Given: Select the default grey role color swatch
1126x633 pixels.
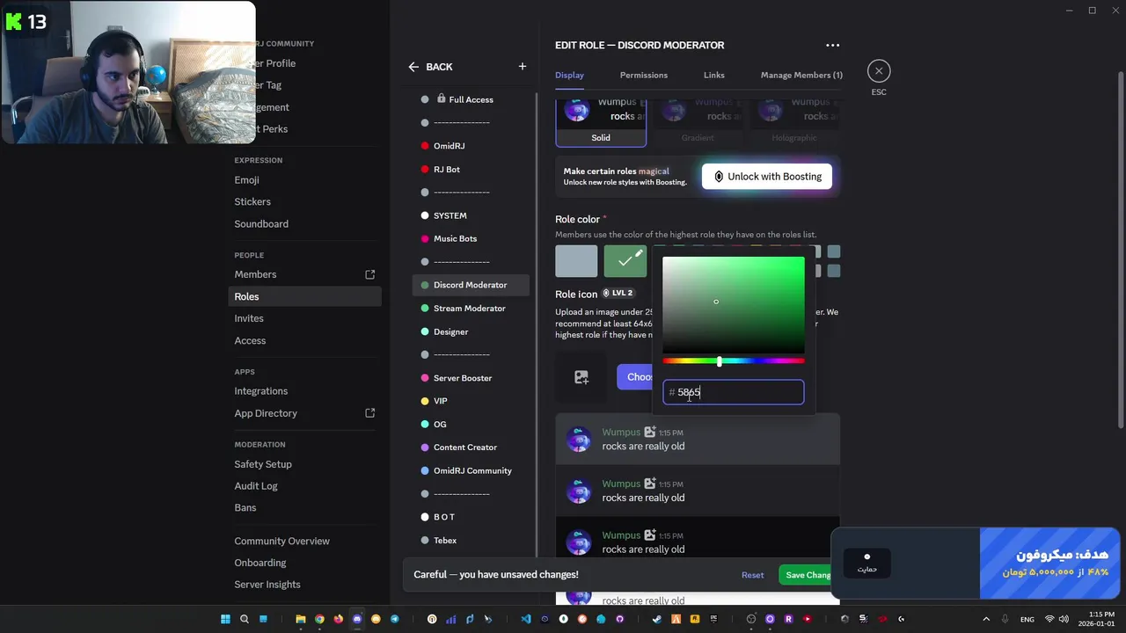Looking at the screenshot, I should pyautogui.click(x=576, y=261).
